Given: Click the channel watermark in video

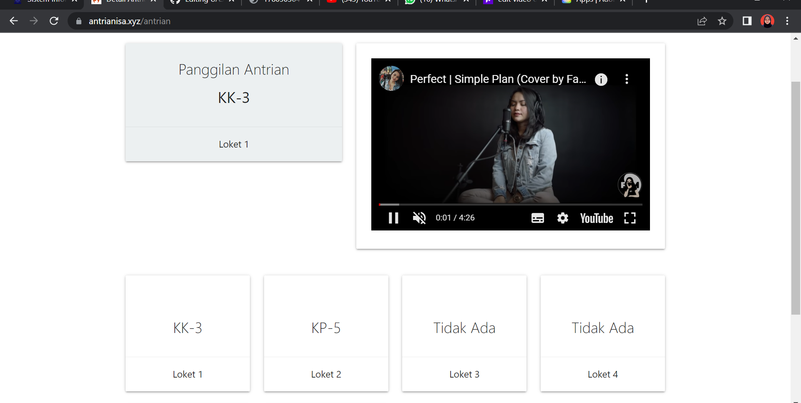Looking at the screenshot, I should pyautogui.click(x=630, y=185).
